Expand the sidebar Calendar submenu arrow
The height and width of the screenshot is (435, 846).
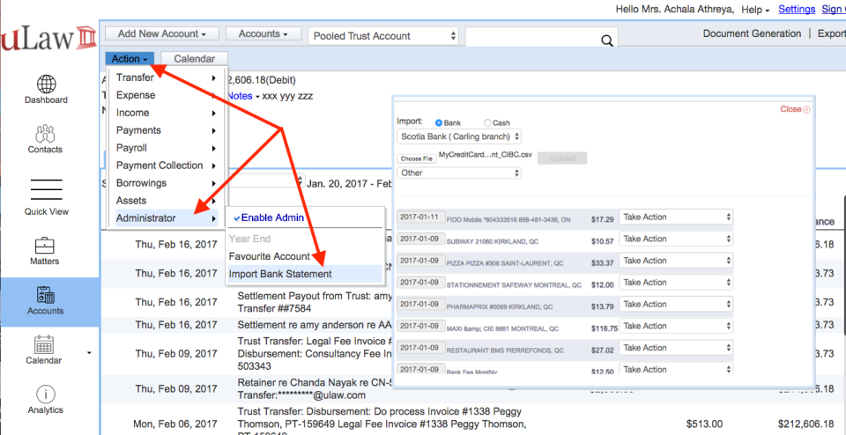pyautogui.click(x=89, y=352)
